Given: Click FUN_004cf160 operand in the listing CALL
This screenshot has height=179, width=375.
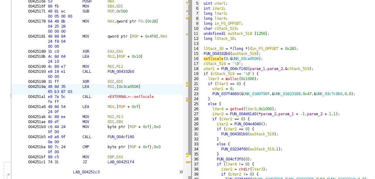Looking at the screenshot, I should pyautogui.click(x=121, y=137).
